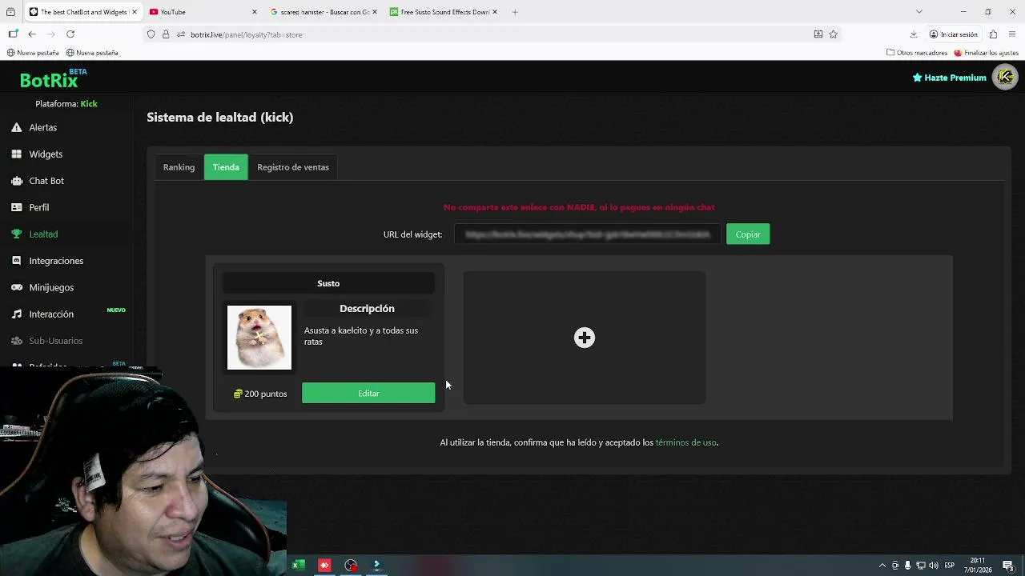1025x576 pixels.
Task: Click Iniciar sesión in browser toolbar
Action: (x=954, y=34)
